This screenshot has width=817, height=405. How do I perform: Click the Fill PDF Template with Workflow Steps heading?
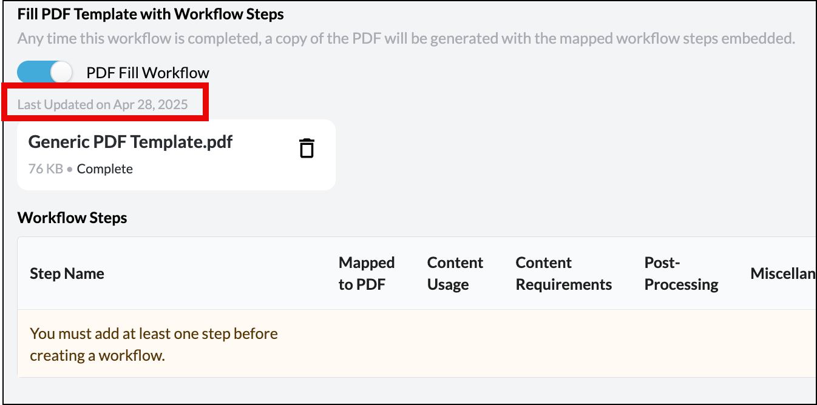pos(151,13)
